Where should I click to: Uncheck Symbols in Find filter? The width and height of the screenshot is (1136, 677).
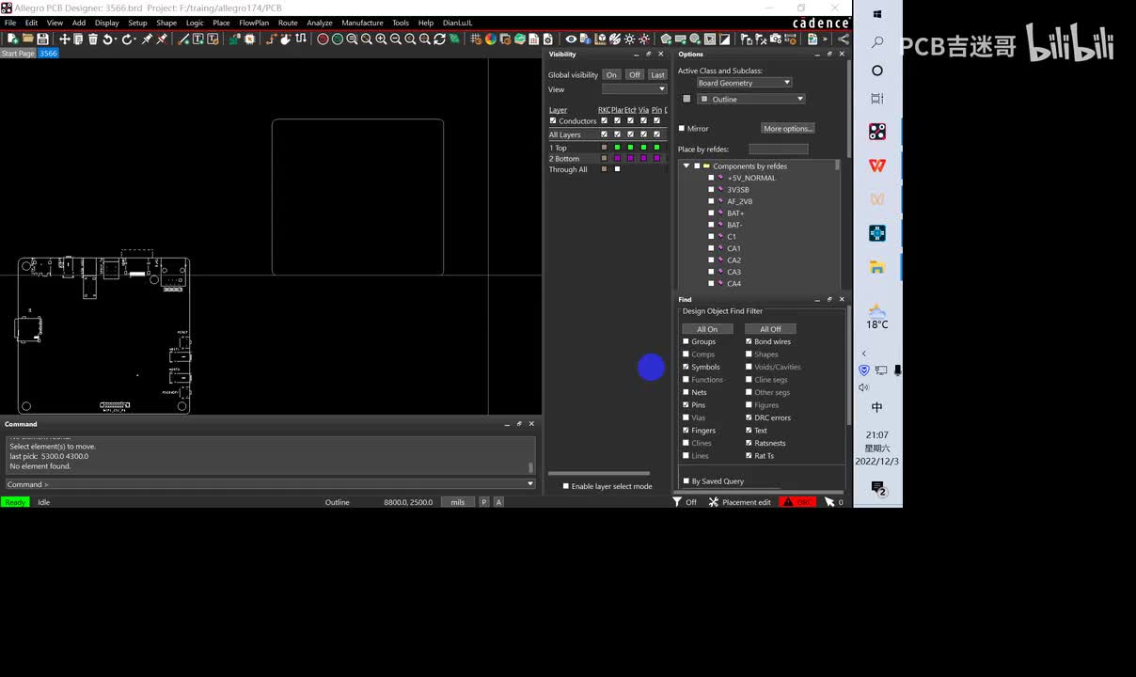(x=686, y=367)
